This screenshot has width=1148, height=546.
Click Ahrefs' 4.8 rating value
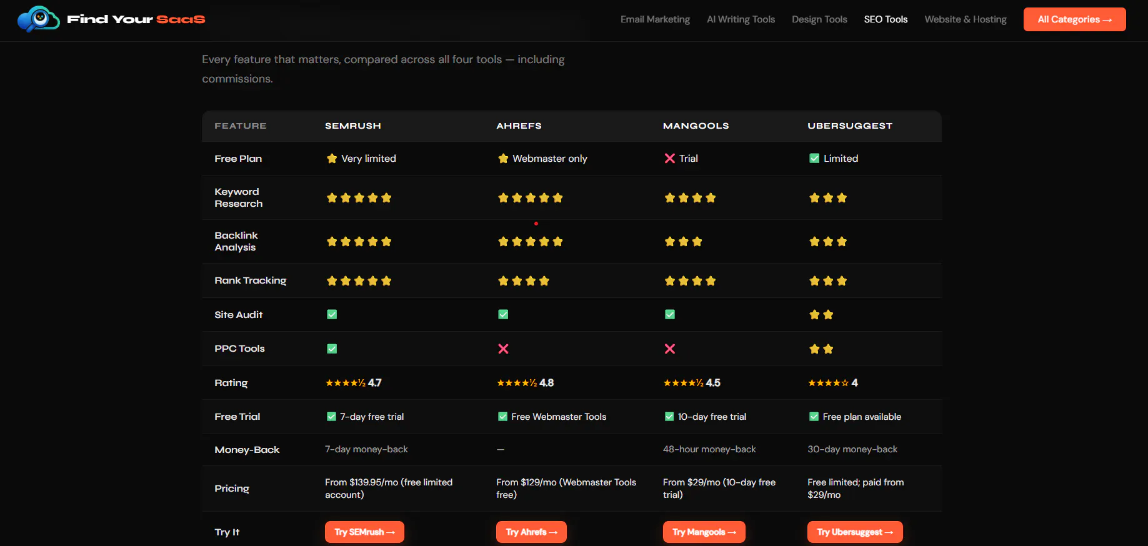(x=547, y=383)
